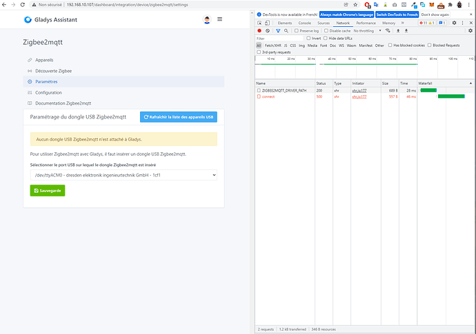
Task: Filter requests by Fetch/XHR type
Action: tap(273, 45)
